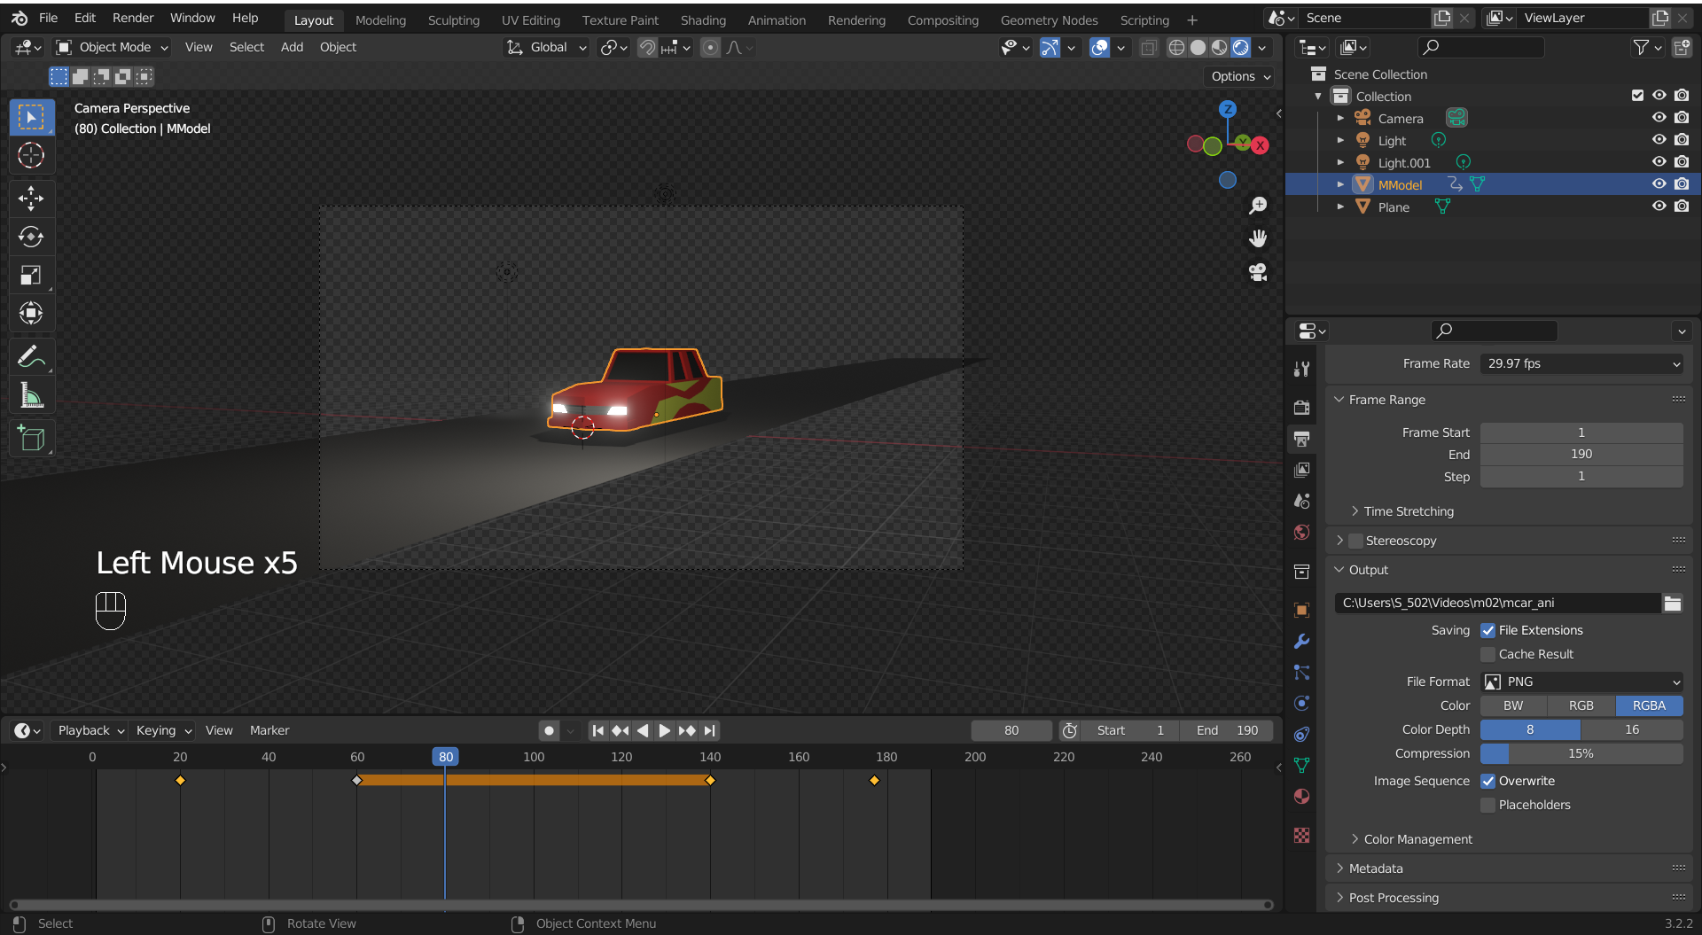Viewport: 1702px width, 935px height.
Task: Toggle camera view icon in viewport
Action: pos(1257,272)
